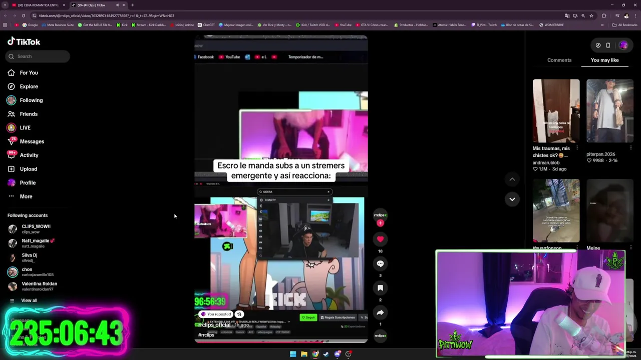
Task: Open the YouTube bookmark
Action: pos(343,24)
